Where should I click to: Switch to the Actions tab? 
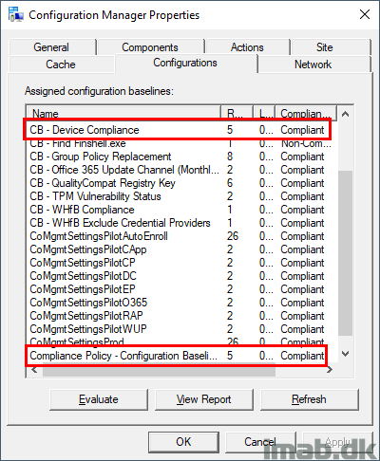point(247,47)
